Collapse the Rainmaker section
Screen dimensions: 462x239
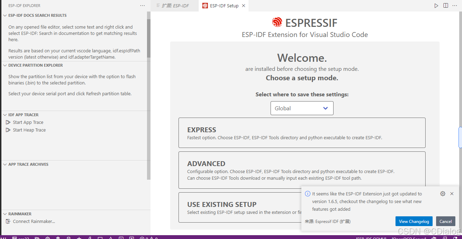point(5,214)
